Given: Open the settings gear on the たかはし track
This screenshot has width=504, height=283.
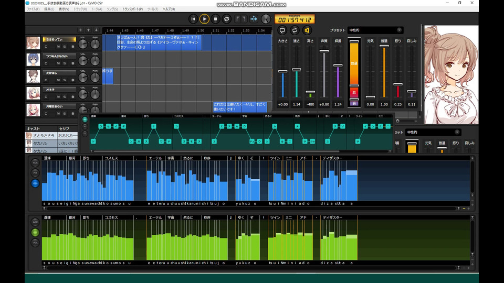Looking at the screenshot, I should (x=72, y=80).
